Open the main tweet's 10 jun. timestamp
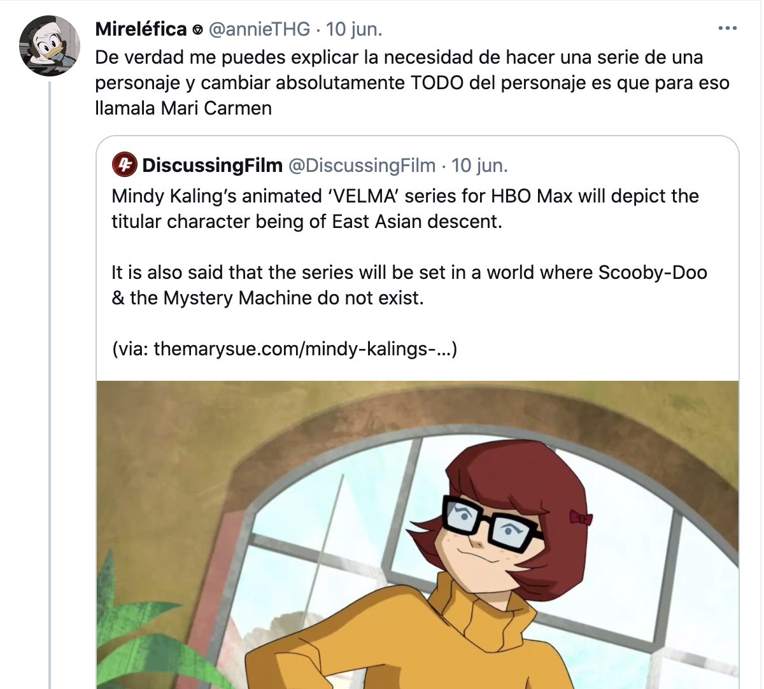 tap(354, 29)
